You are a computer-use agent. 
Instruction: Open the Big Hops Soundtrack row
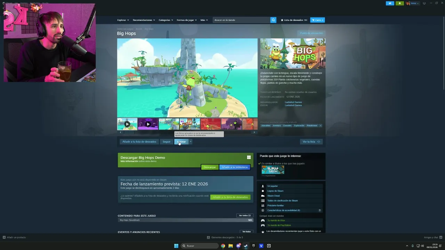pos(185,220)
